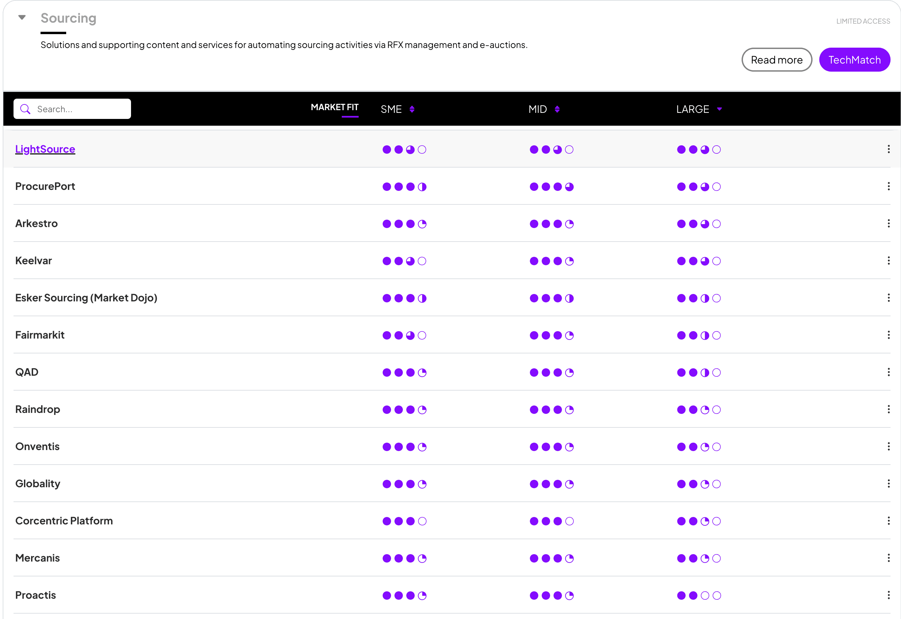Collapse the Sourcing section
901x619 pixels.
click(x=22, y=18)
